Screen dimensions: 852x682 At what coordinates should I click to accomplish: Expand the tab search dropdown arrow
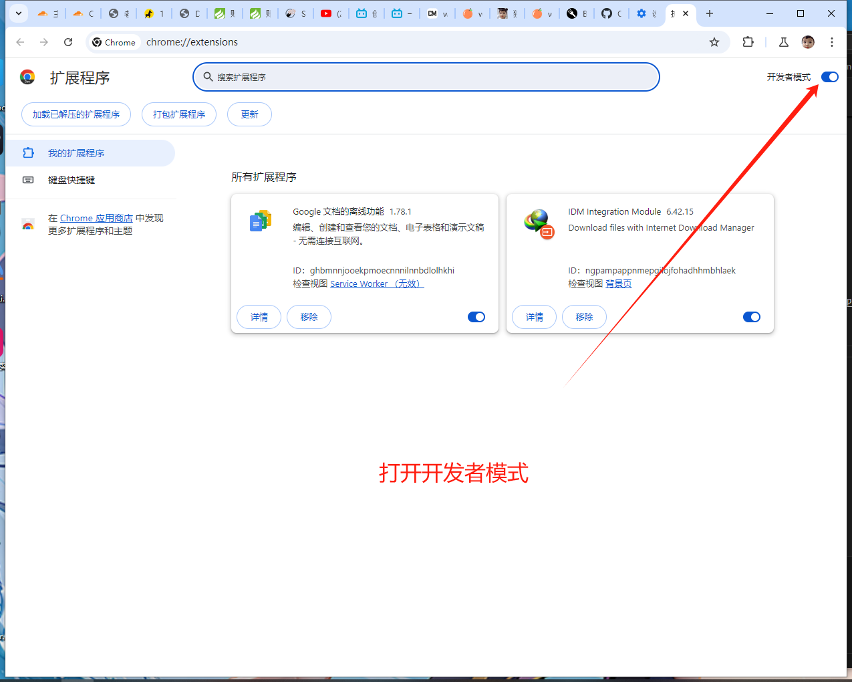coord(18,13)
